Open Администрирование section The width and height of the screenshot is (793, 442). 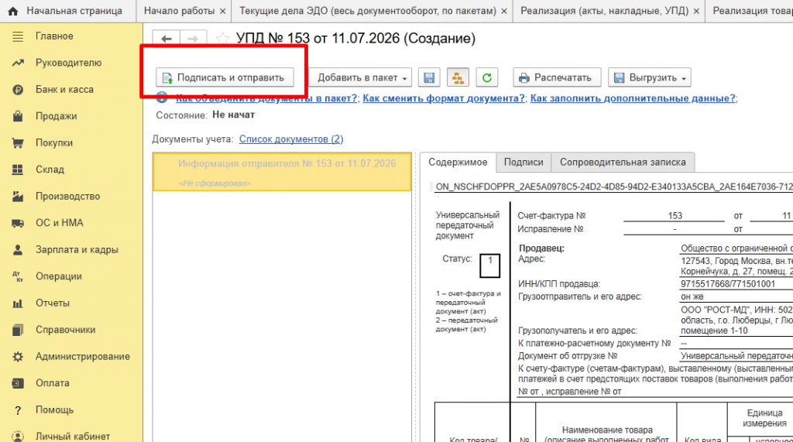(82, 357)
